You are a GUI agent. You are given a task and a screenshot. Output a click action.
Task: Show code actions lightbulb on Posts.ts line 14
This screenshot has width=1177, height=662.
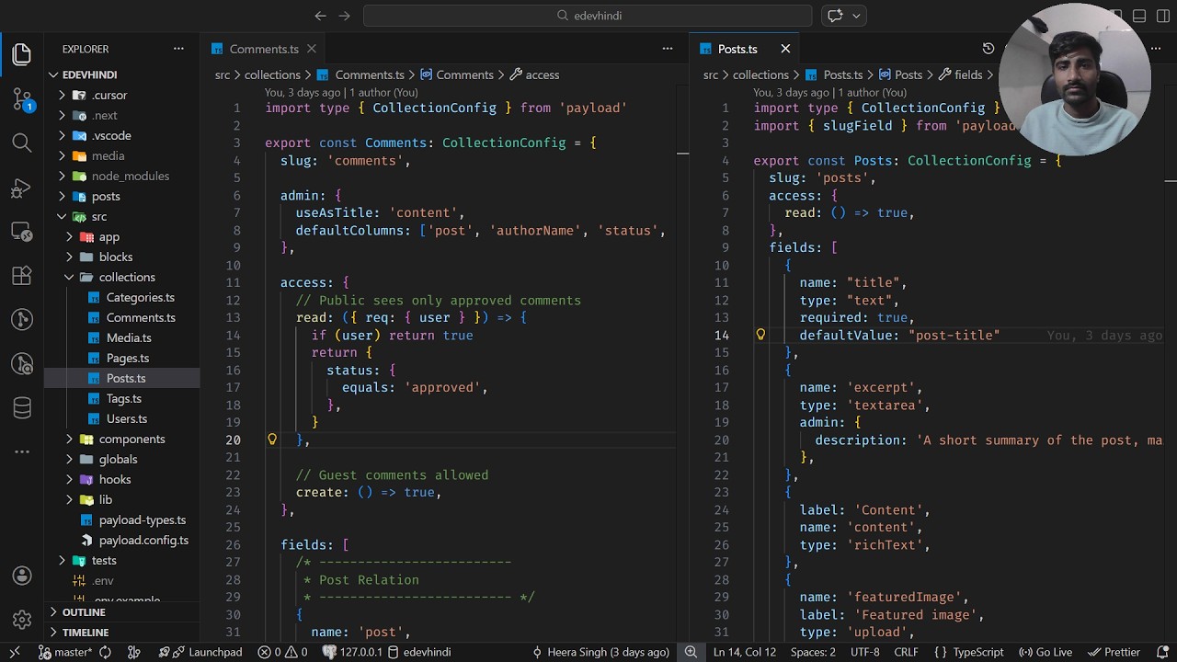(x=760, y=335)
